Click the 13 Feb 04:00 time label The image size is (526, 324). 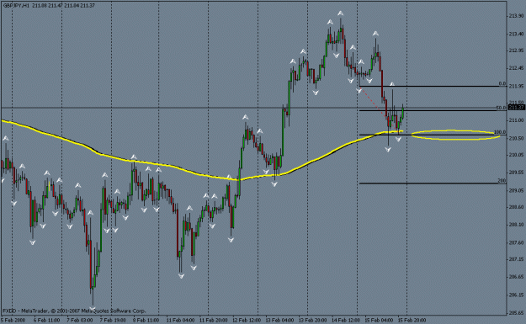pyautogui.click(x=279, y=320)
